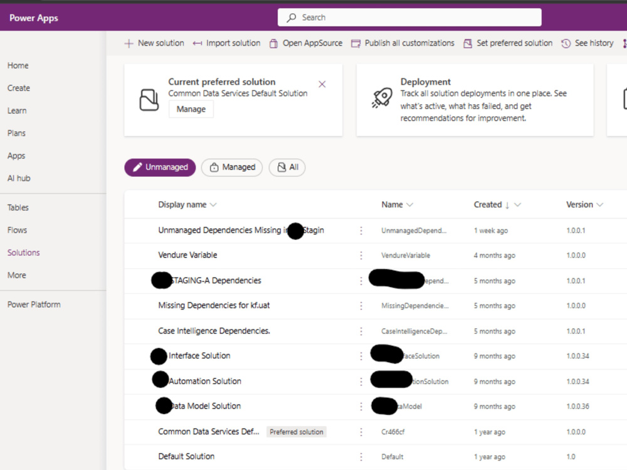Open the Data Model Solution entry
Screen dimensions: 627x470
[206, 406]
